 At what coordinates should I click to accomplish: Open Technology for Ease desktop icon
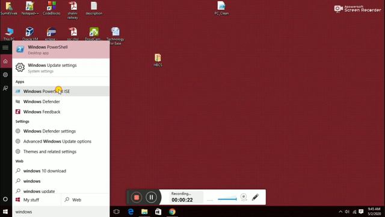[x=115, y=36]
